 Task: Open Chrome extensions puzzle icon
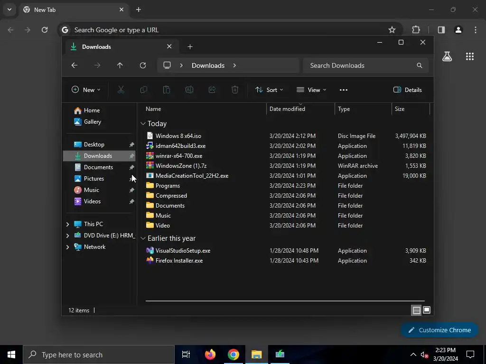416,30
